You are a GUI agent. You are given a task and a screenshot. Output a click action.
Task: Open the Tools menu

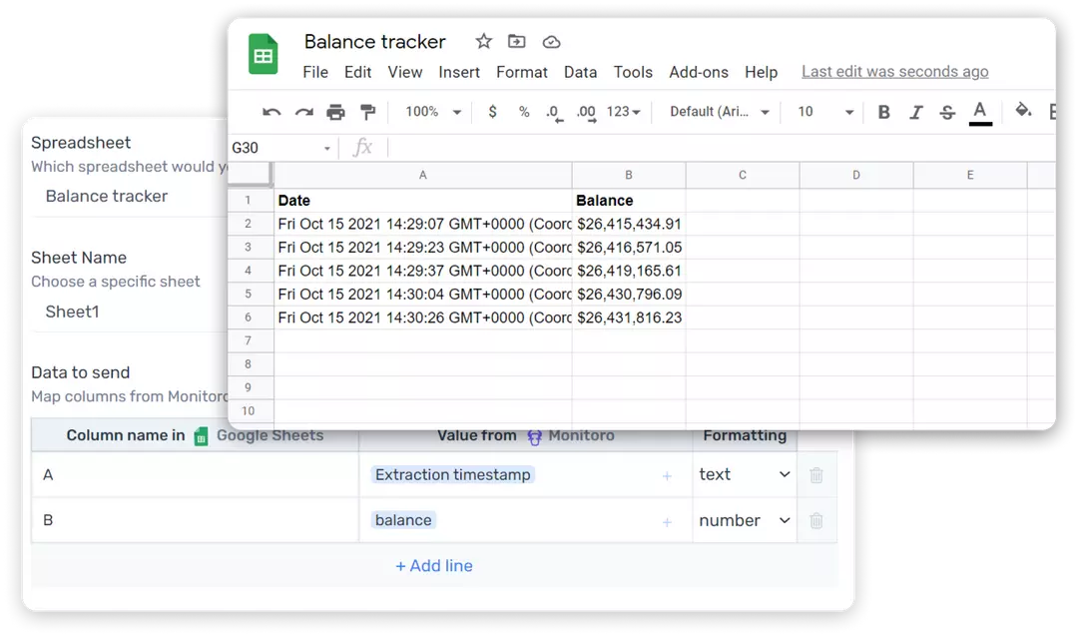[x=633, y=72]
